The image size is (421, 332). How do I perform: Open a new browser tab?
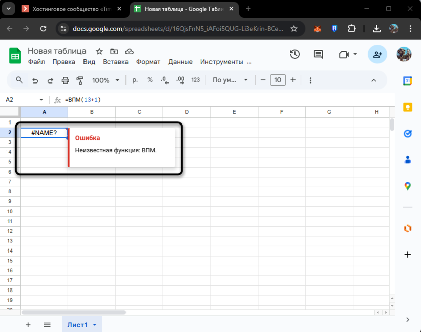tap(248, 9)
